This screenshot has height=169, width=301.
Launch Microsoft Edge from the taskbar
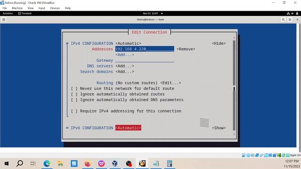coord(47,164)
